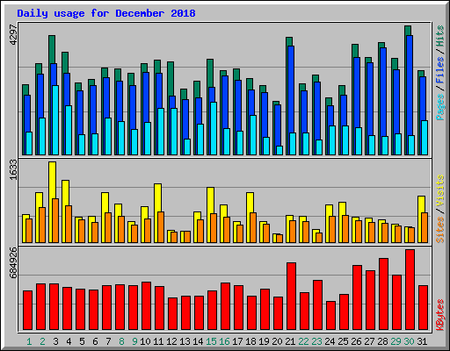Click the red KBytes bar for day 1
450x351 pixels.
27,311
